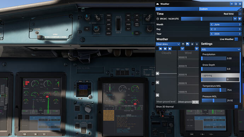Increase time with the plus button

(240, 19)
